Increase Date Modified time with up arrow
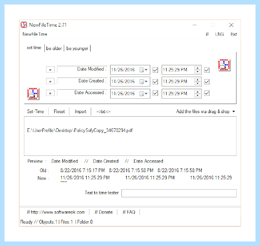 click(198, 68)
